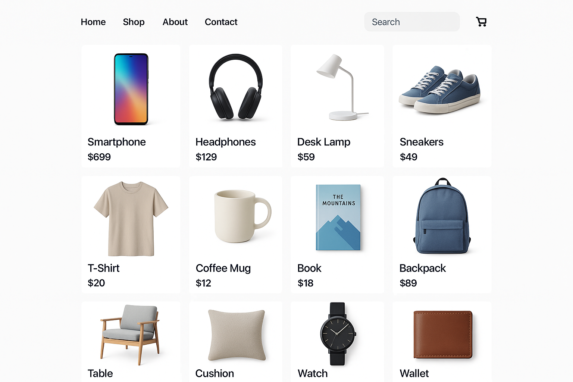Select The Mountains book cover
The image size is (573, 382).
338,217
